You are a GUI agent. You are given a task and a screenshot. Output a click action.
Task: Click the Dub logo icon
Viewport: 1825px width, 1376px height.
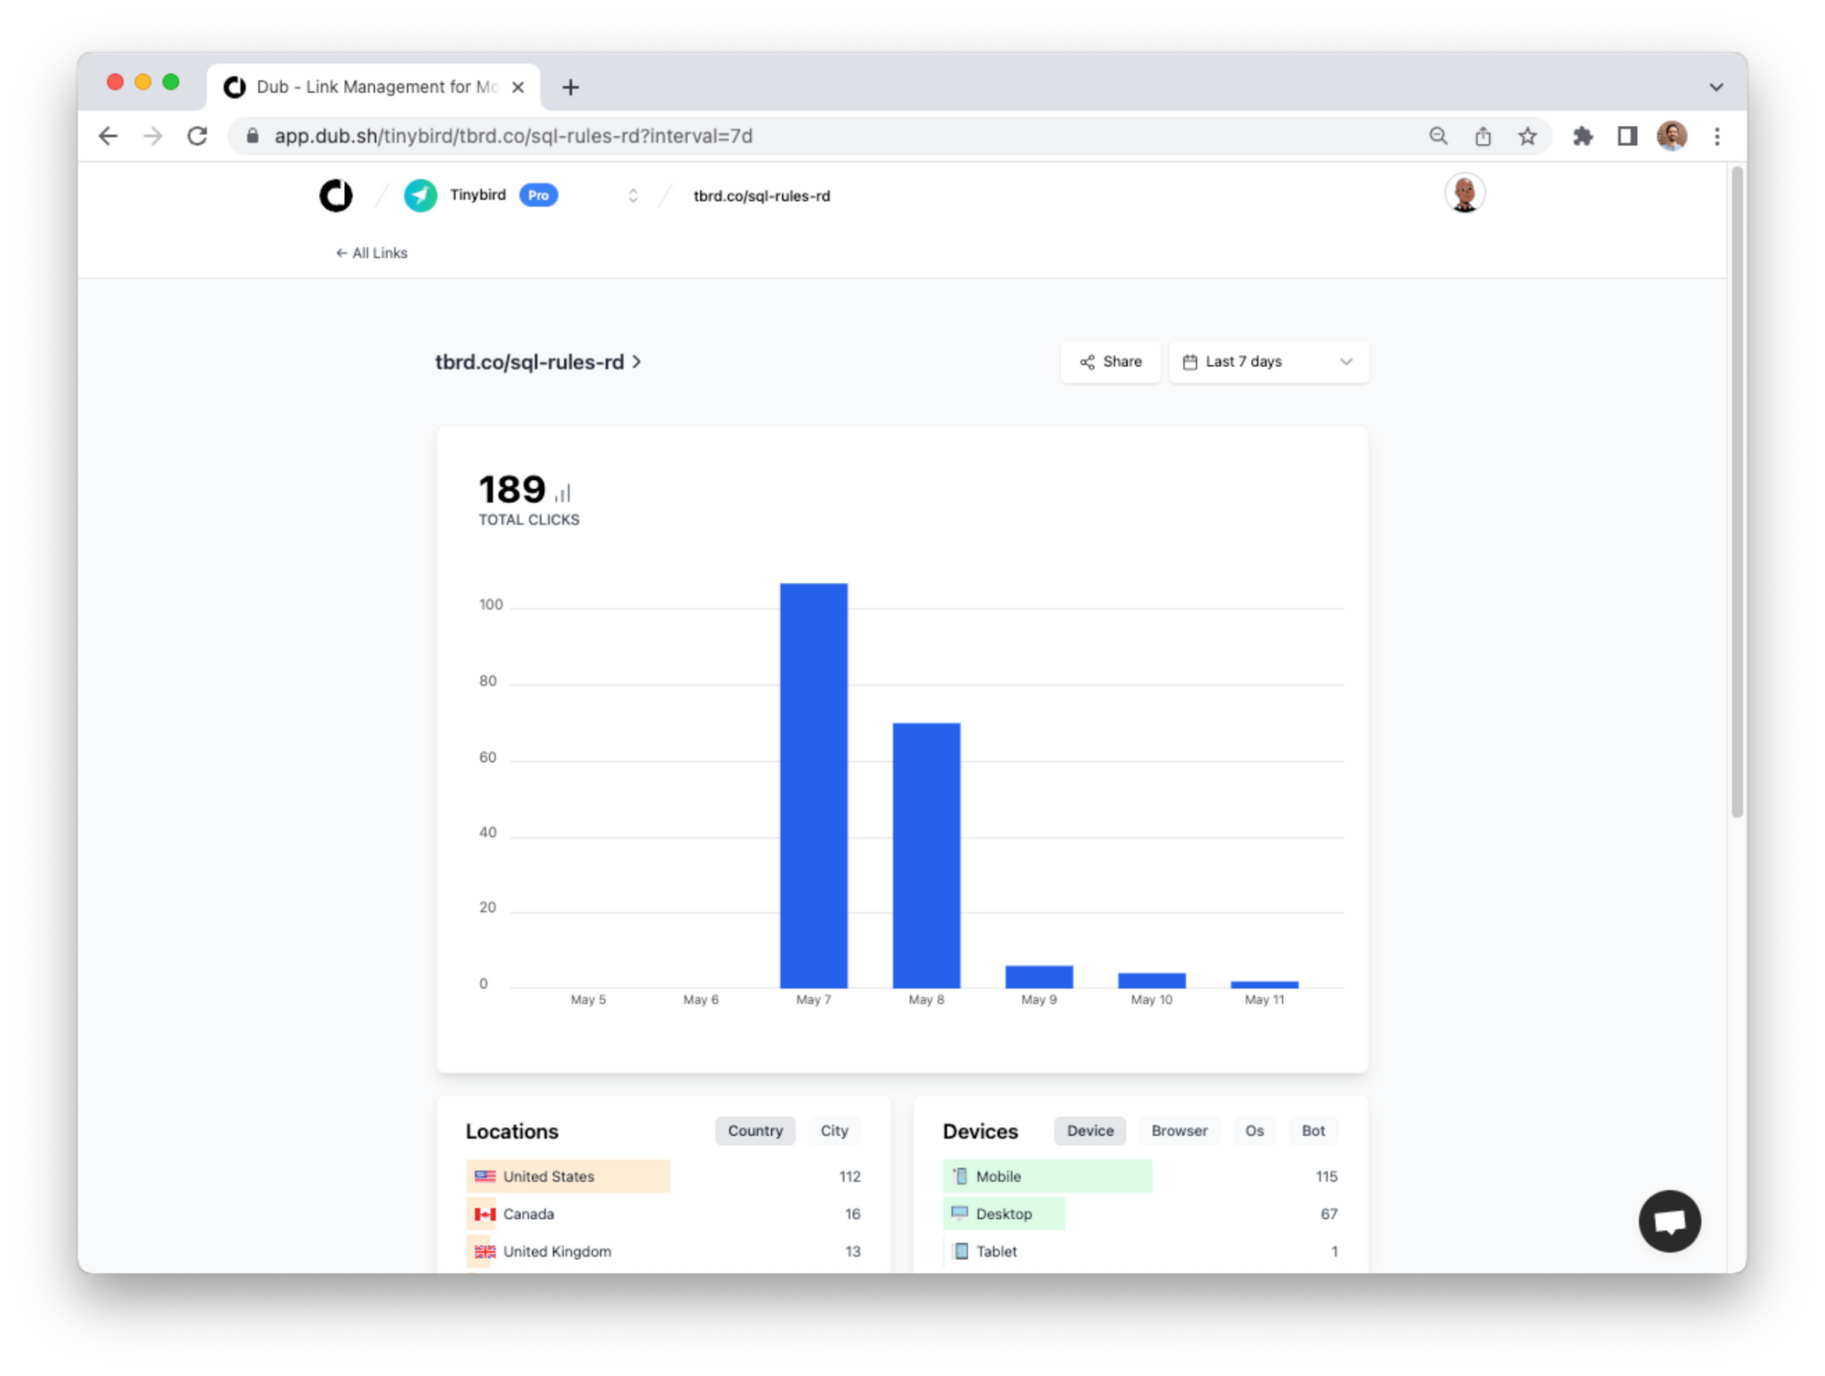click(336, 195)
